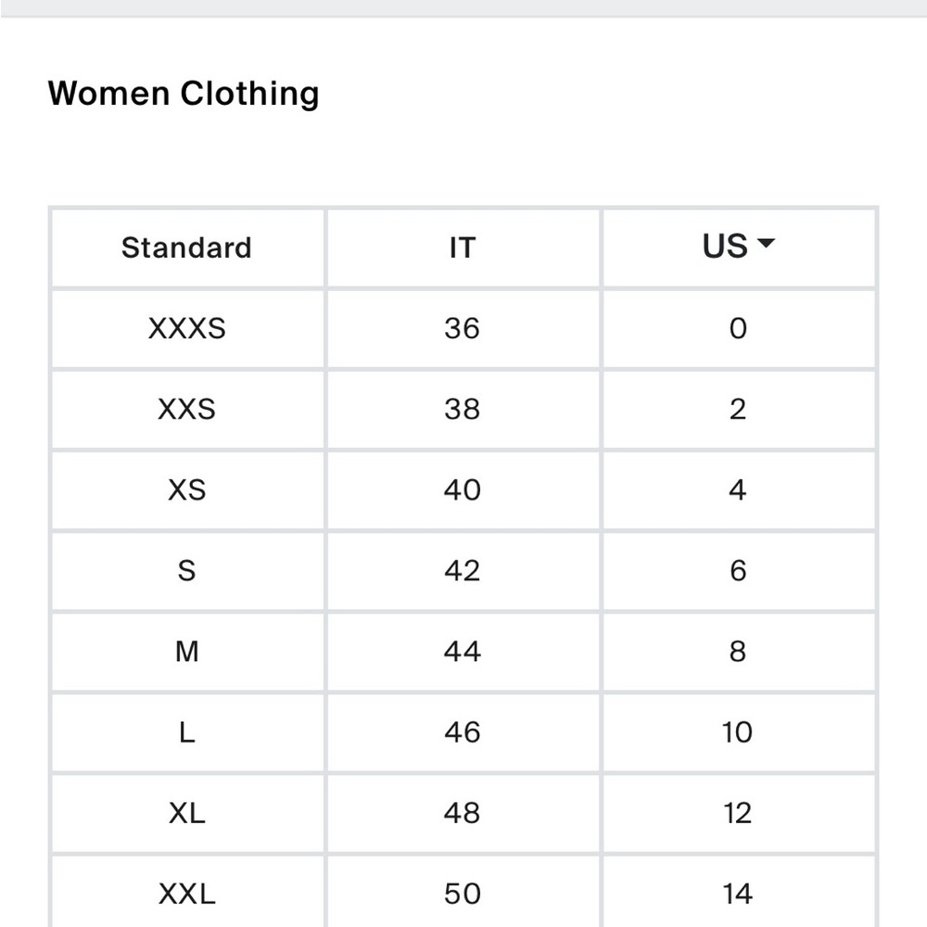Open the US size standard dropdown
This screenshot has height=927, width=927.
click(738, 246)
